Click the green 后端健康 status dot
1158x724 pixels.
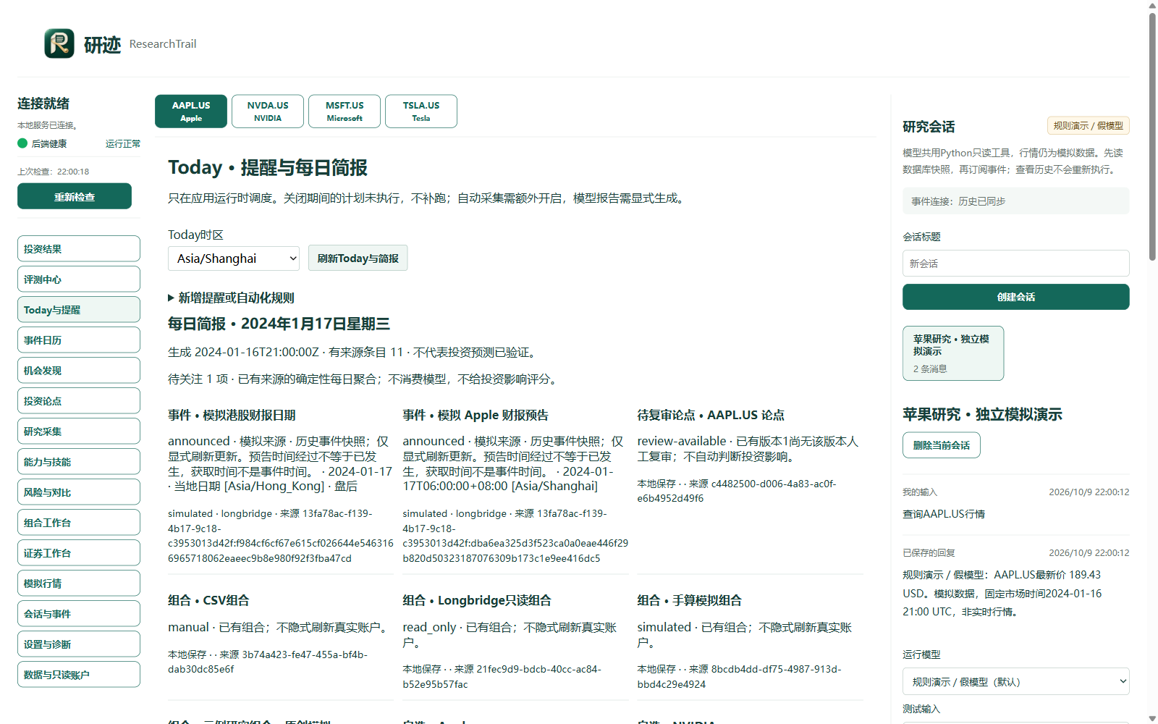point(22,143)
